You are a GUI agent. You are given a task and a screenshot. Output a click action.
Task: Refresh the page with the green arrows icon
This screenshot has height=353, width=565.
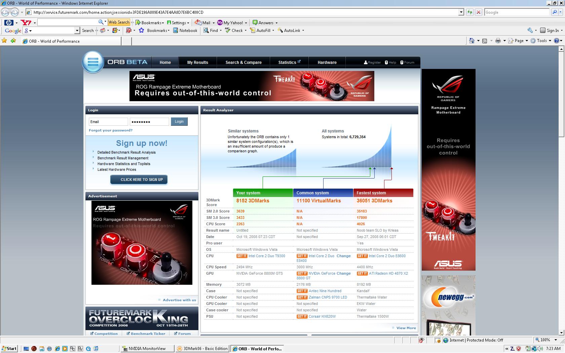[x=470, y=12]
